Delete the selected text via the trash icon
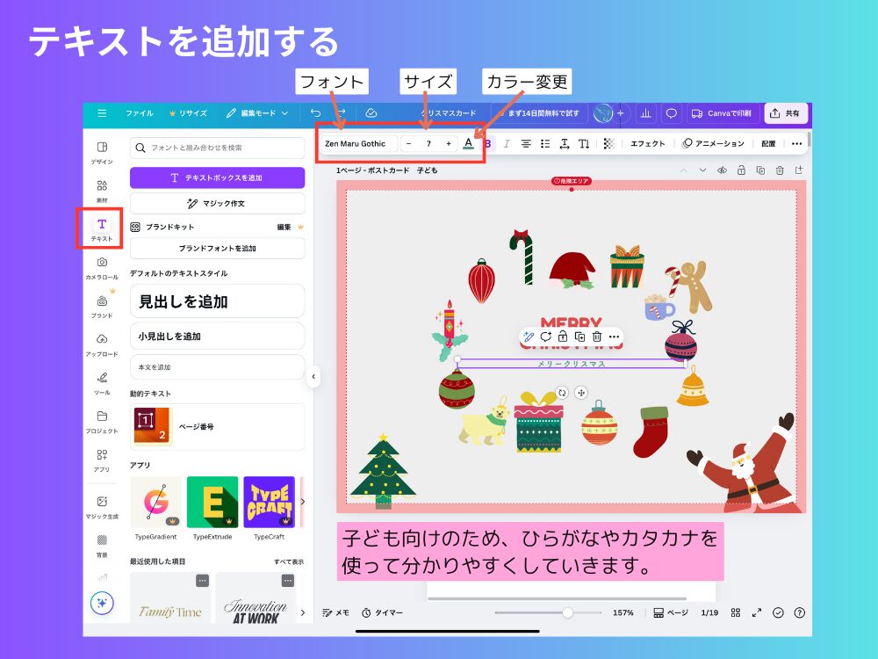878x659 pixels. [x=596, y=337]
